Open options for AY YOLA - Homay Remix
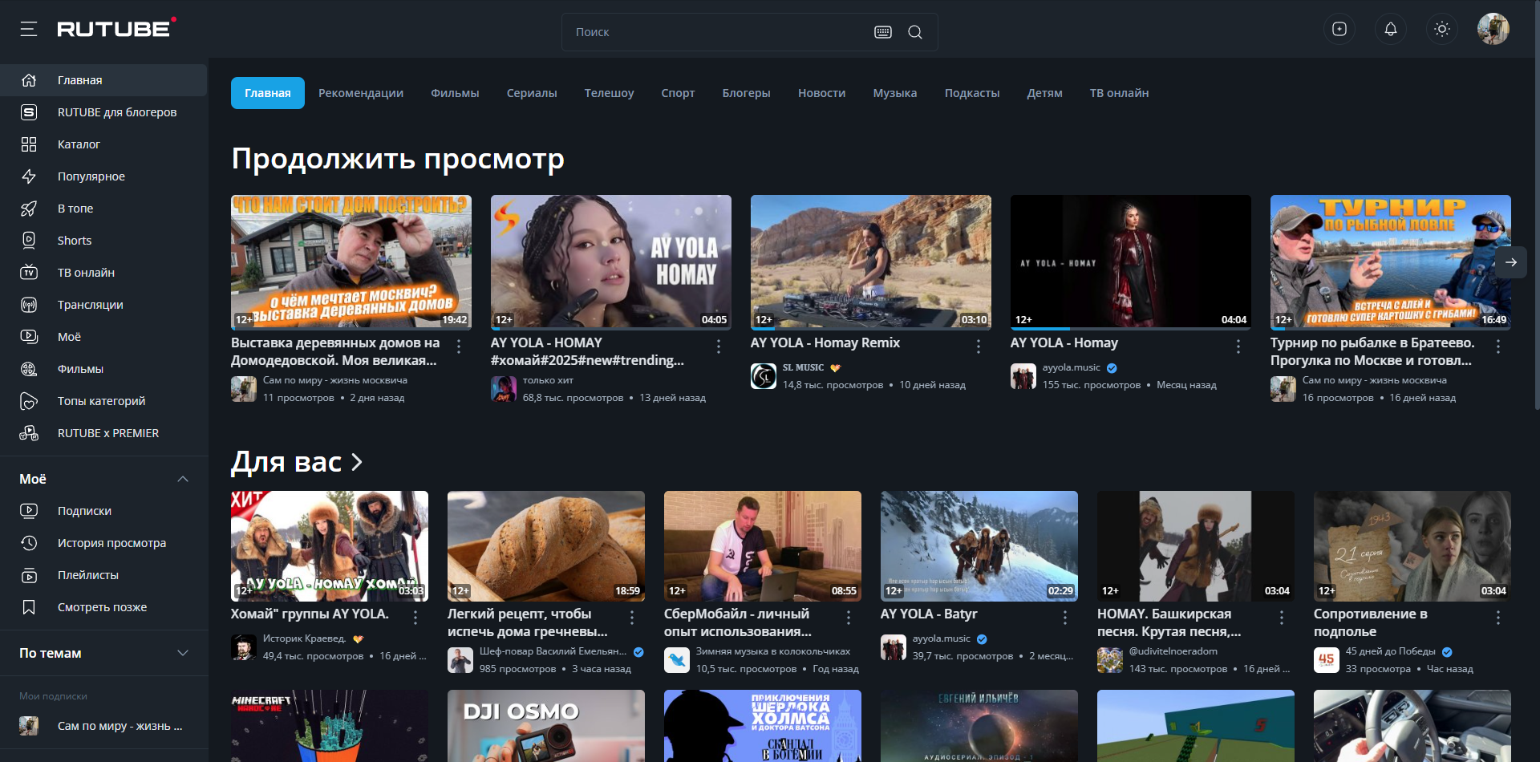Screen dimensions: 1540x762 979,346
